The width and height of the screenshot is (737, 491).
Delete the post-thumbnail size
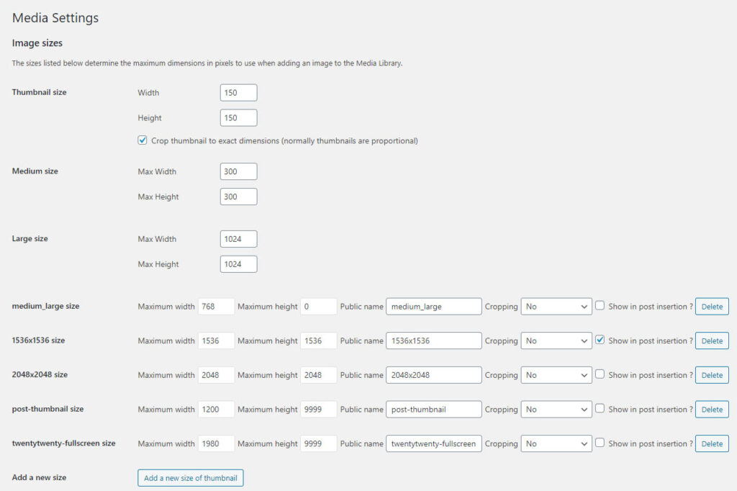(712, 410)
